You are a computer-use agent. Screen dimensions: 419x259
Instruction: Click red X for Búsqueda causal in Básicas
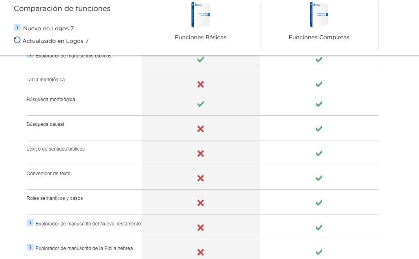pyautogui.click(x=200, y=129)
